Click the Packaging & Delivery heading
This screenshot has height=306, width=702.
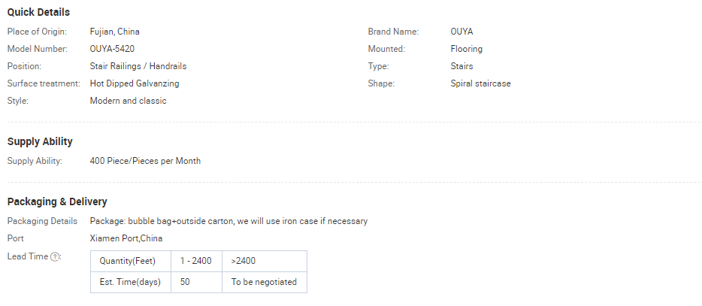[x=57, y=201]
